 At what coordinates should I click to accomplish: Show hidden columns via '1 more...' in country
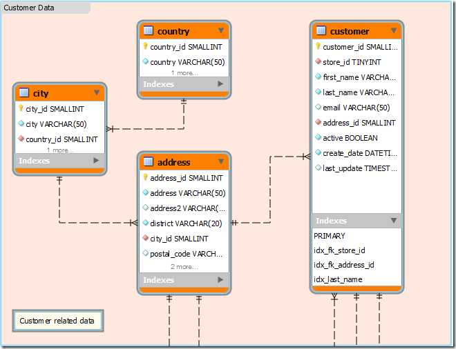[184, 73]
